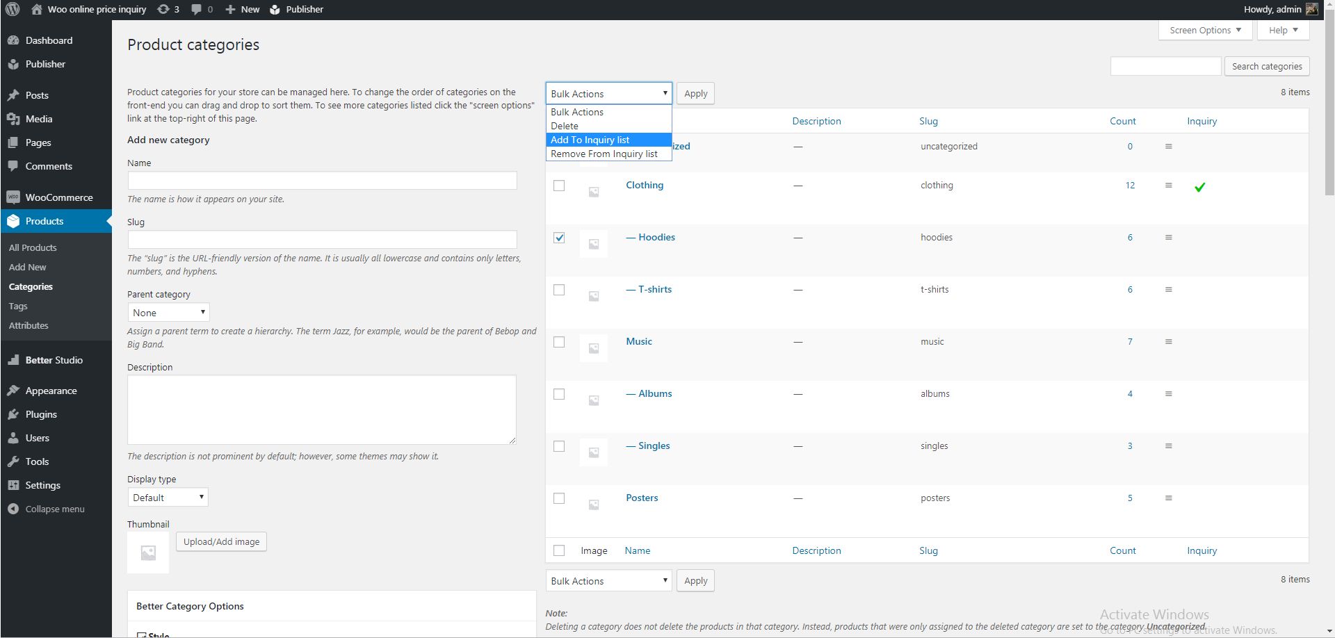Choose Remove From Inquiry list option

pyautogui.click(x=604, y=154)
